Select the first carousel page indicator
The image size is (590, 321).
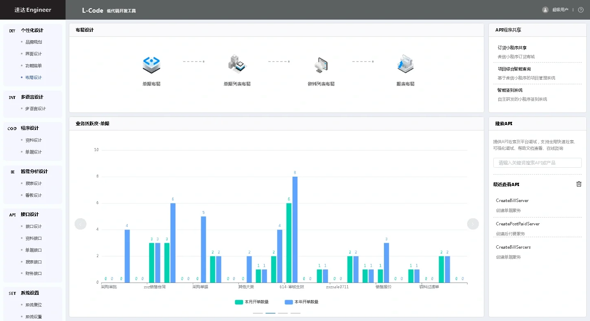[x=258, y=313]
